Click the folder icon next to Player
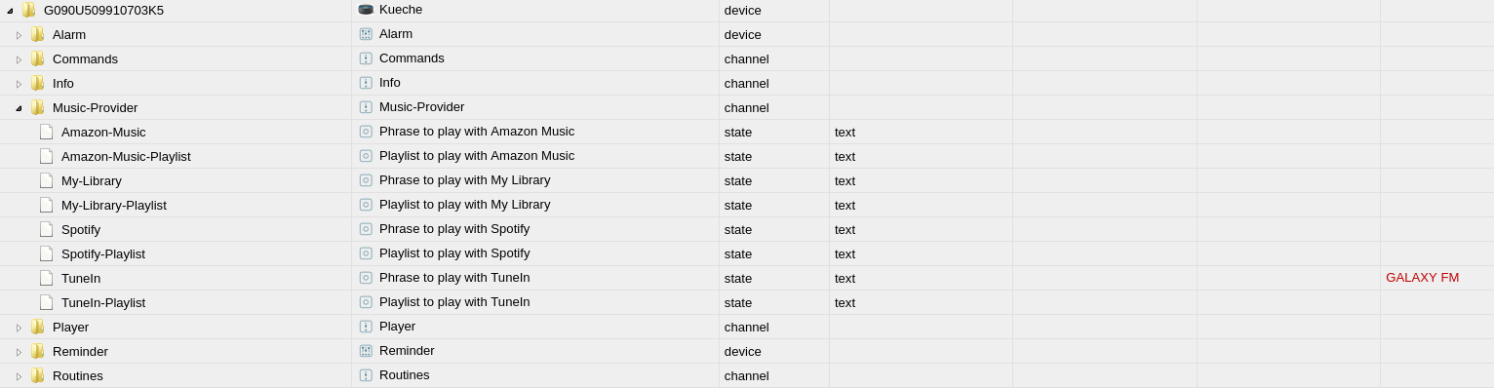 coord(37,327)
